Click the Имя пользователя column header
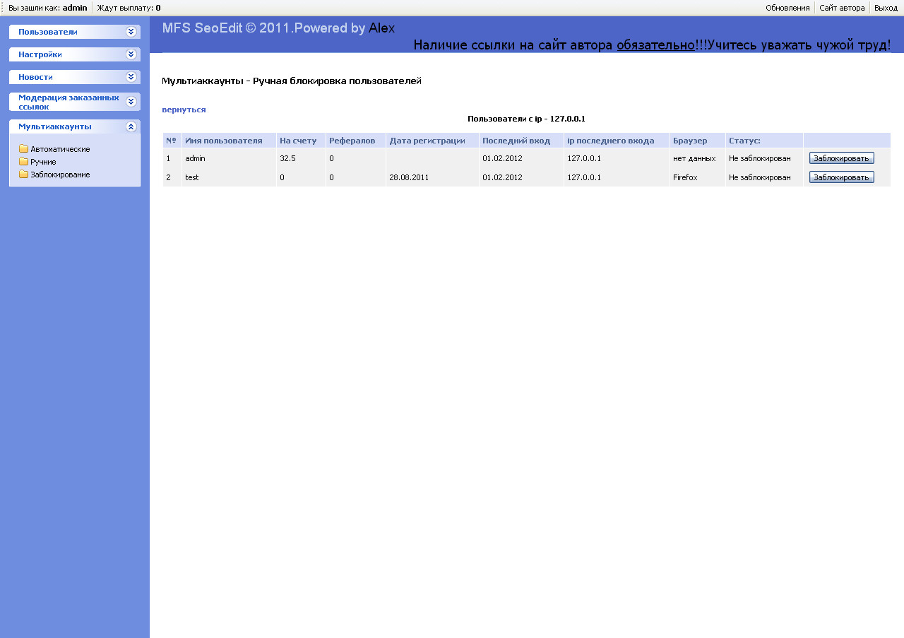 click(223, 141)
